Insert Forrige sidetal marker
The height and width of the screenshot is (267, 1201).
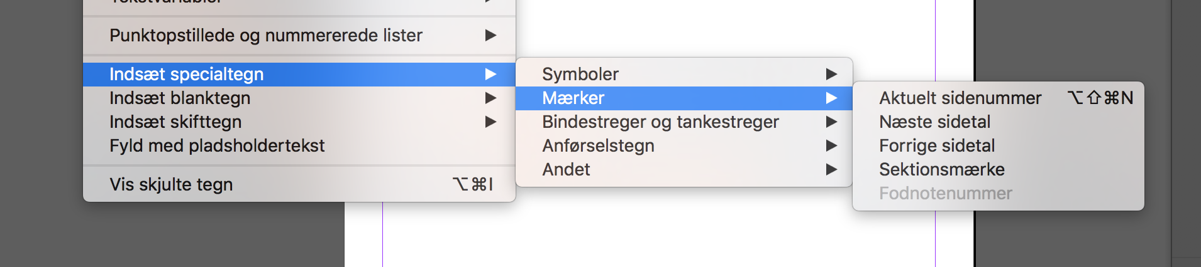point(937,146)
